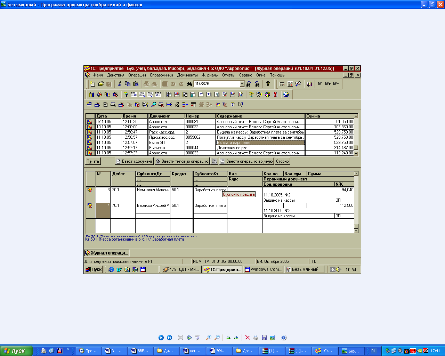Click New document icon in 1C toolbar
This screenshot has width=445, height=356.
pos(93,84)
